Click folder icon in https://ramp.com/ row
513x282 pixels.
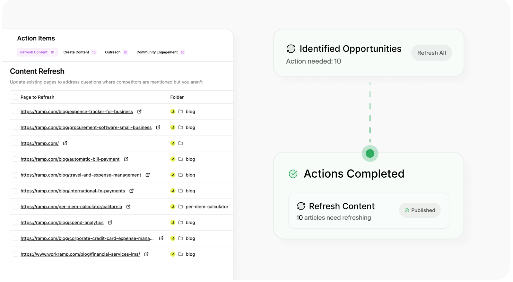click(180, 143)
